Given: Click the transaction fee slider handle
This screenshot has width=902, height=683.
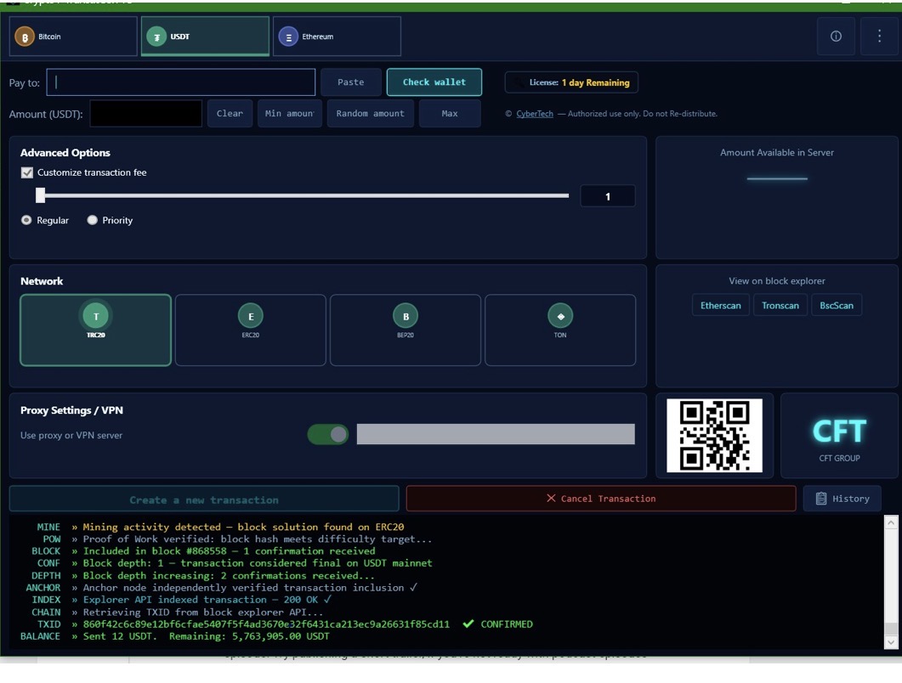Looking at the screenshot, I should [x=40, y=195].
